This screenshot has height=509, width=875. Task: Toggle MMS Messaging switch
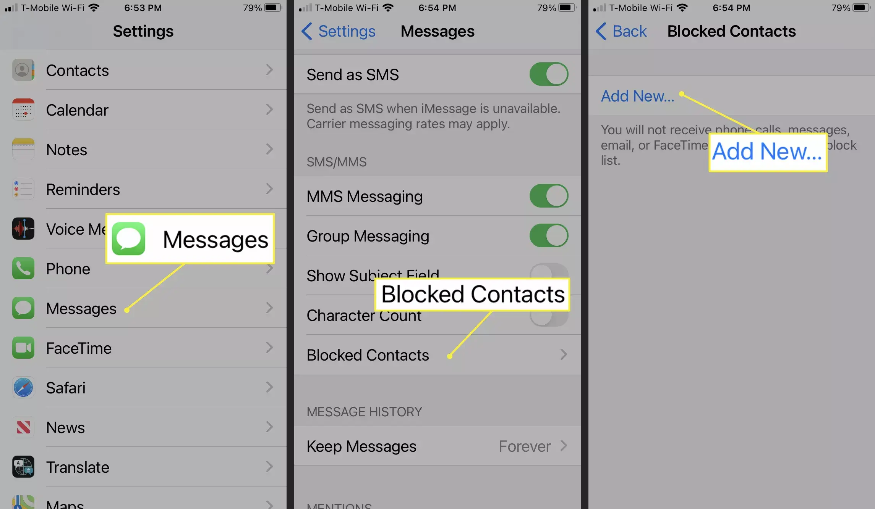[x=546, y=197]
